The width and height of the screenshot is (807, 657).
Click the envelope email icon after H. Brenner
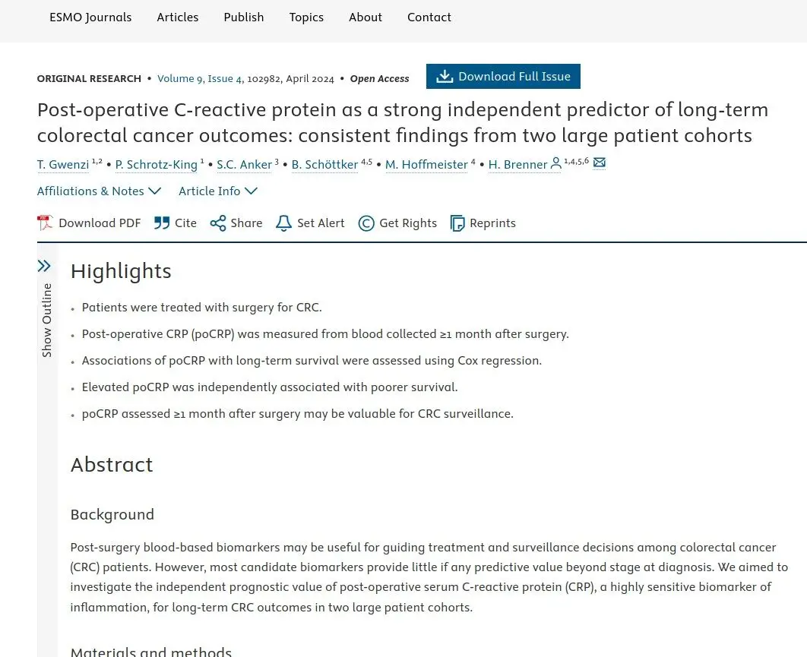coord(599,163)
